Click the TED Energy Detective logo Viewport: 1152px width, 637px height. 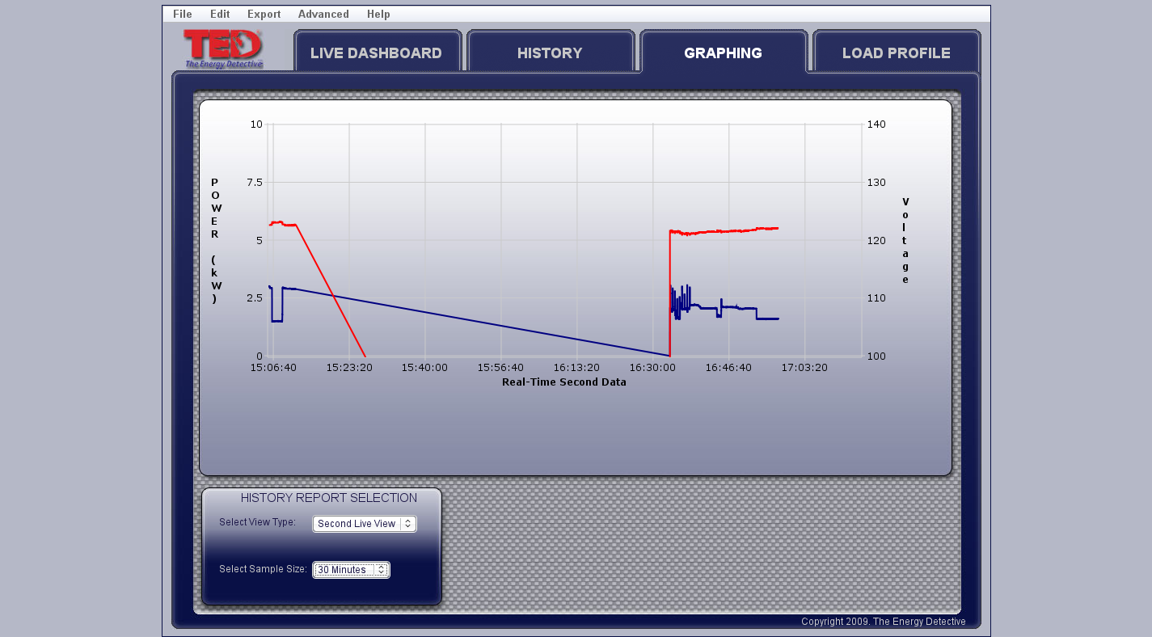(x=223, y=49)
